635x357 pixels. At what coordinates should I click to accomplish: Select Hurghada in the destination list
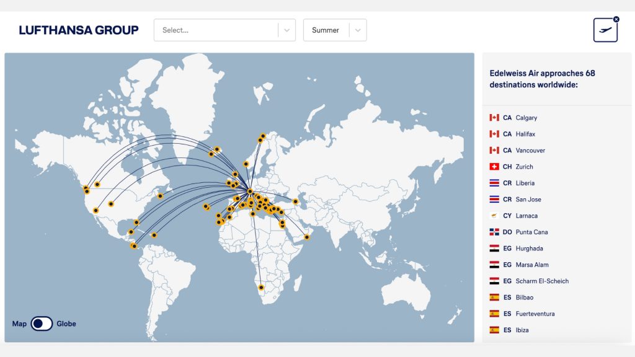click(x=530, y=248)
